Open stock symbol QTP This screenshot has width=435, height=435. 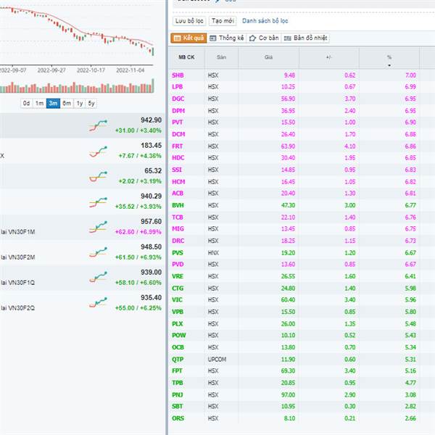coord(178,360)
